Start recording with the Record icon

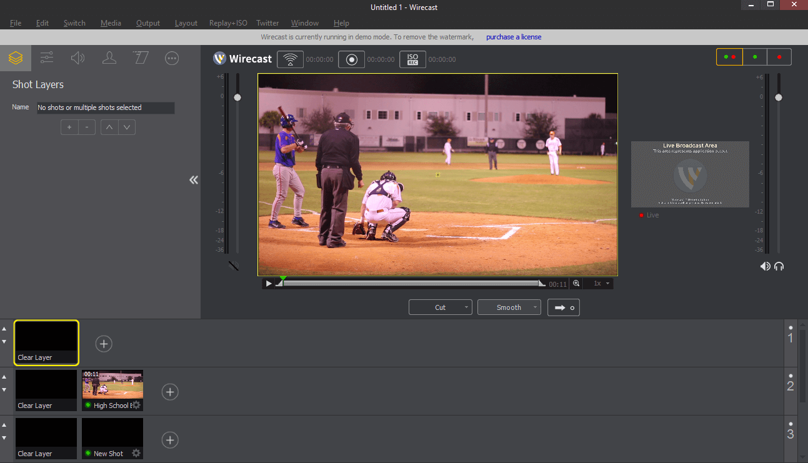(351, 59)
